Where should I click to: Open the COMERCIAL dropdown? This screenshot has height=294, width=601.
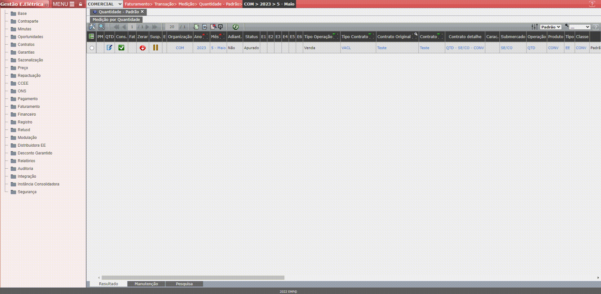pyautogui.click(x=105, y=4)
